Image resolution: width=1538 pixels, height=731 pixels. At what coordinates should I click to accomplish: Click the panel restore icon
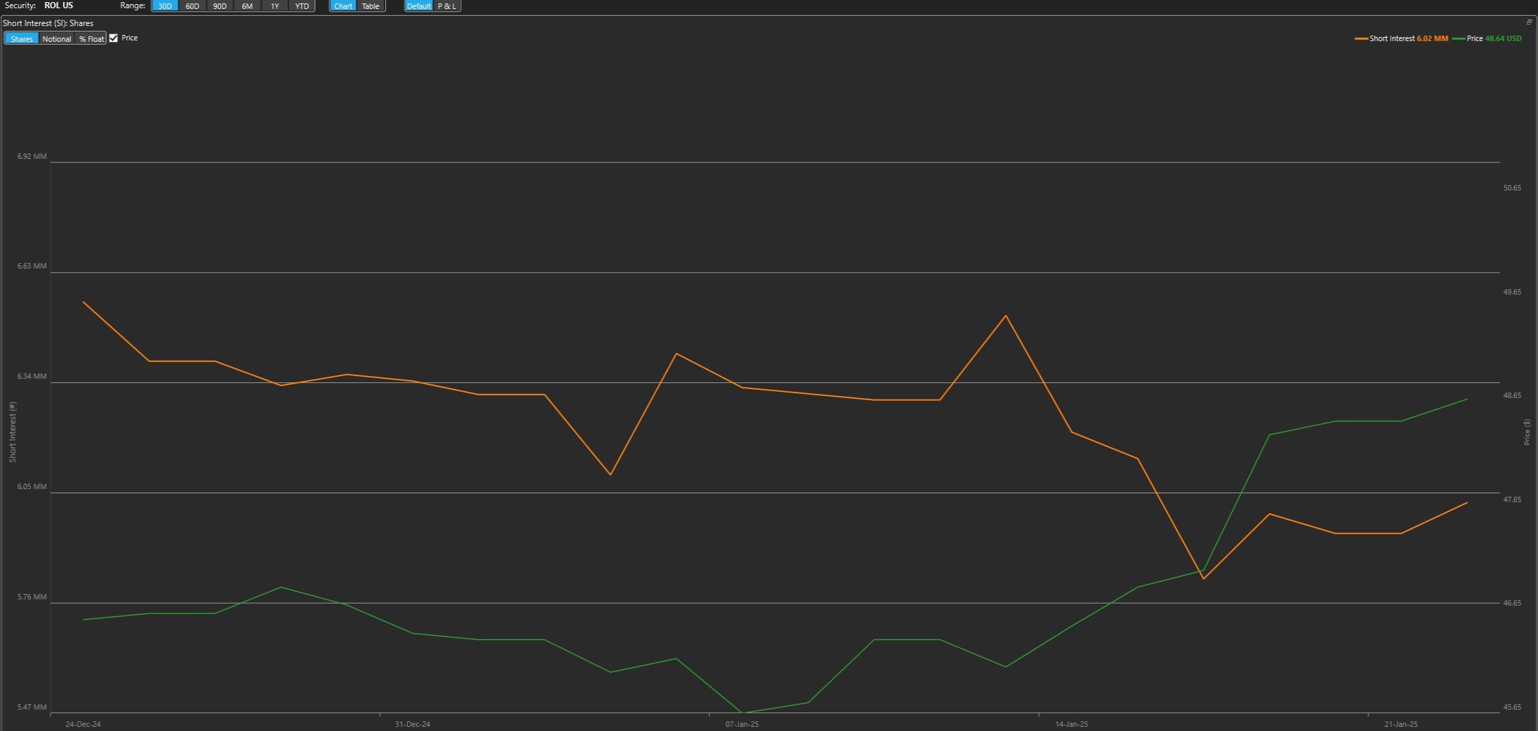click(x=1528, y=22)
